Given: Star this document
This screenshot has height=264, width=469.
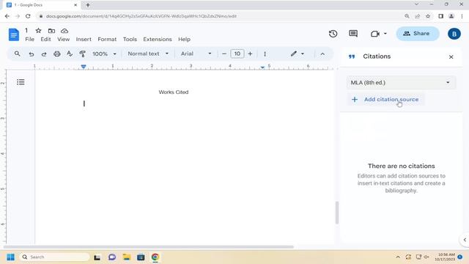Looking at the screenshot, I should click(x=38, y=31).
